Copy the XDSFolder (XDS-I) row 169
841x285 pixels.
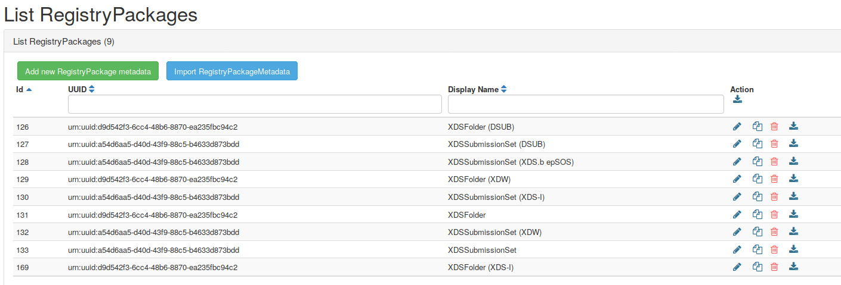(x=757, y=268)
